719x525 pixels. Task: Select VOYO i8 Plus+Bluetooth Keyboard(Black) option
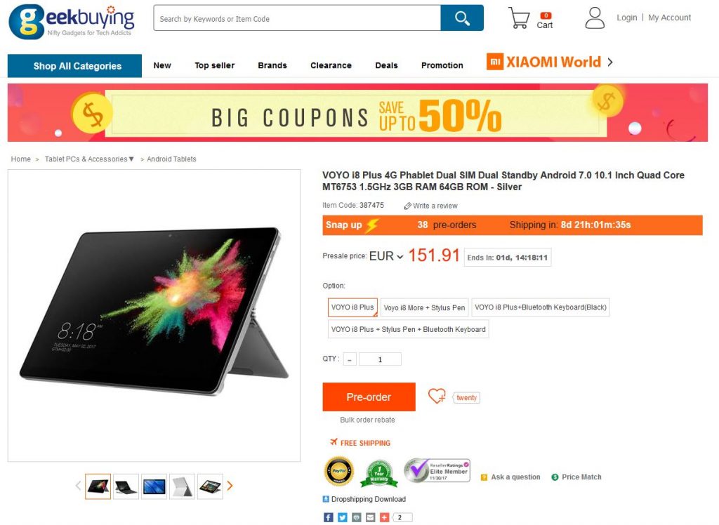pyautogui.click(x=540, y=307)
